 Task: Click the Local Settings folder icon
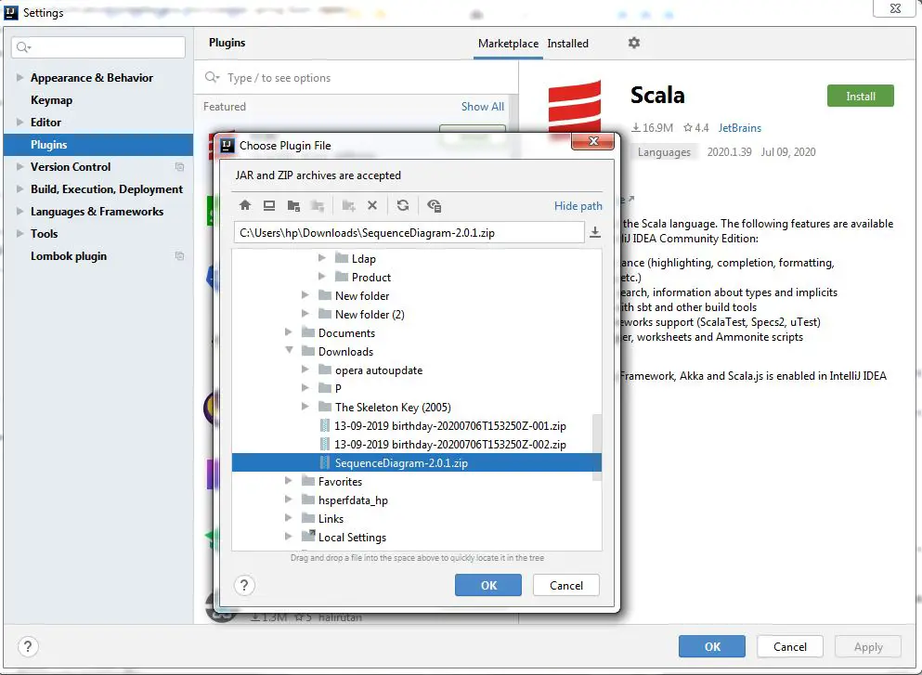pyautogui.click(x=308, y=537)
